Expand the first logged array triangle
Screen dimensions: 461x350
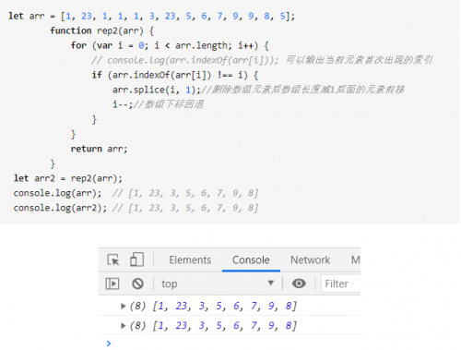coord(123,306)
